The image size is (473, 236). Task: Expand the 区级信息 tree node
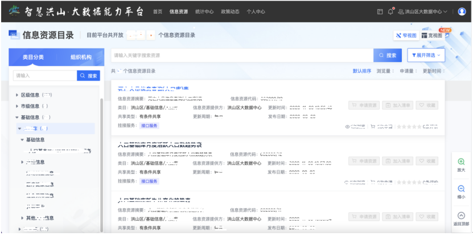point(17,95)
